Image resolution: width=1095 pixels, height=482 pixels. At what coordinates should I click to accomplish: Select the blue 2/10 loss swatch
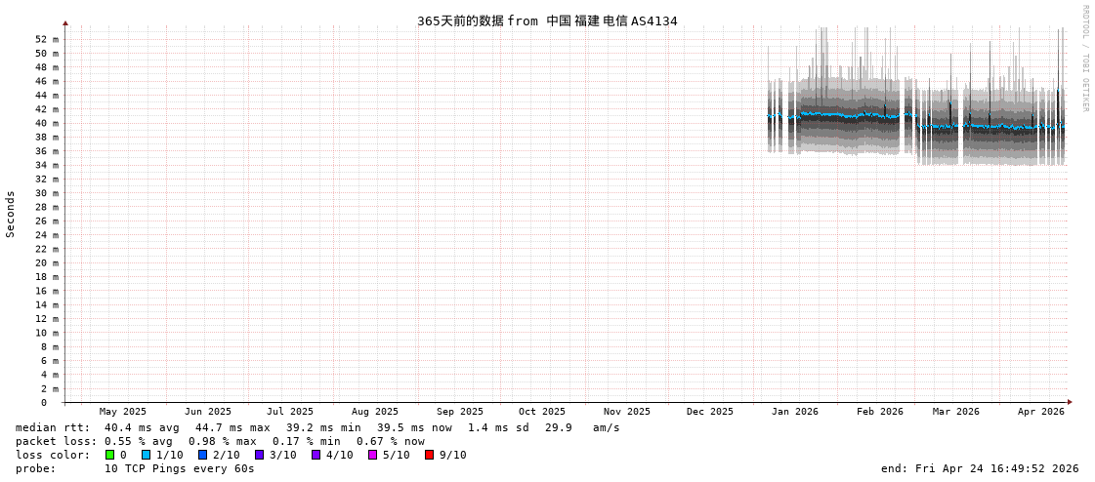pos(202,455)
